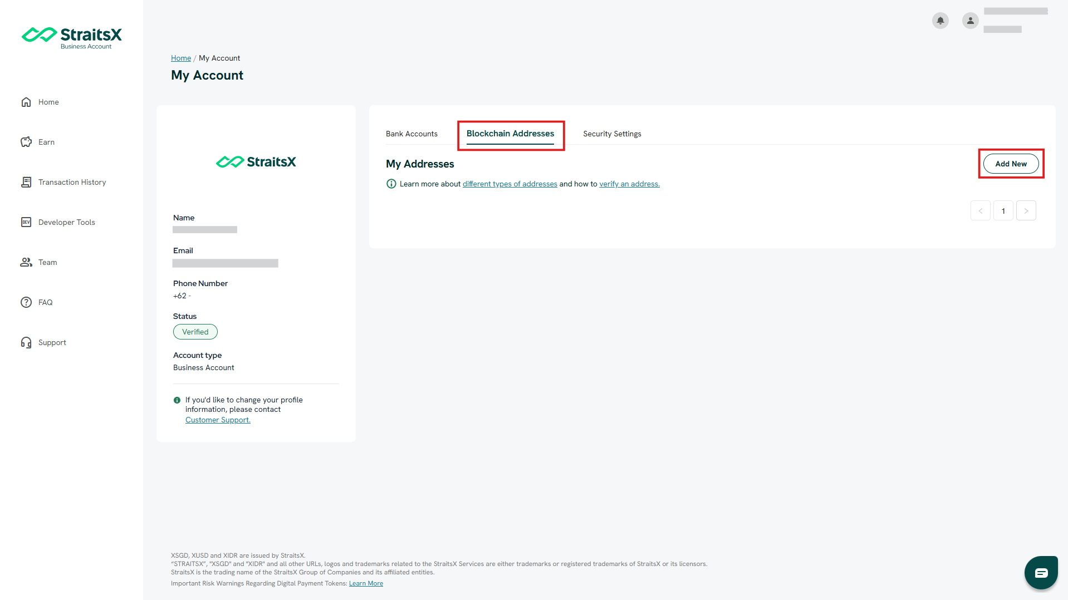Click the Add New address button

coord(1011,164)
